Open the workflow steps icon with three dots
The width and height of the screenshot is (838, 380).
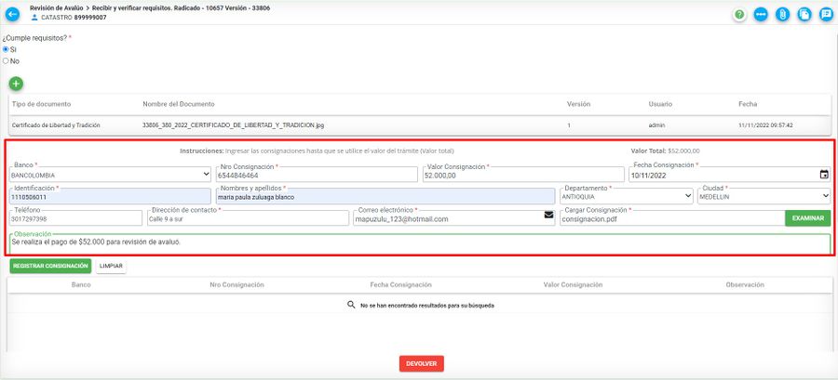click(x=761, y=14)
